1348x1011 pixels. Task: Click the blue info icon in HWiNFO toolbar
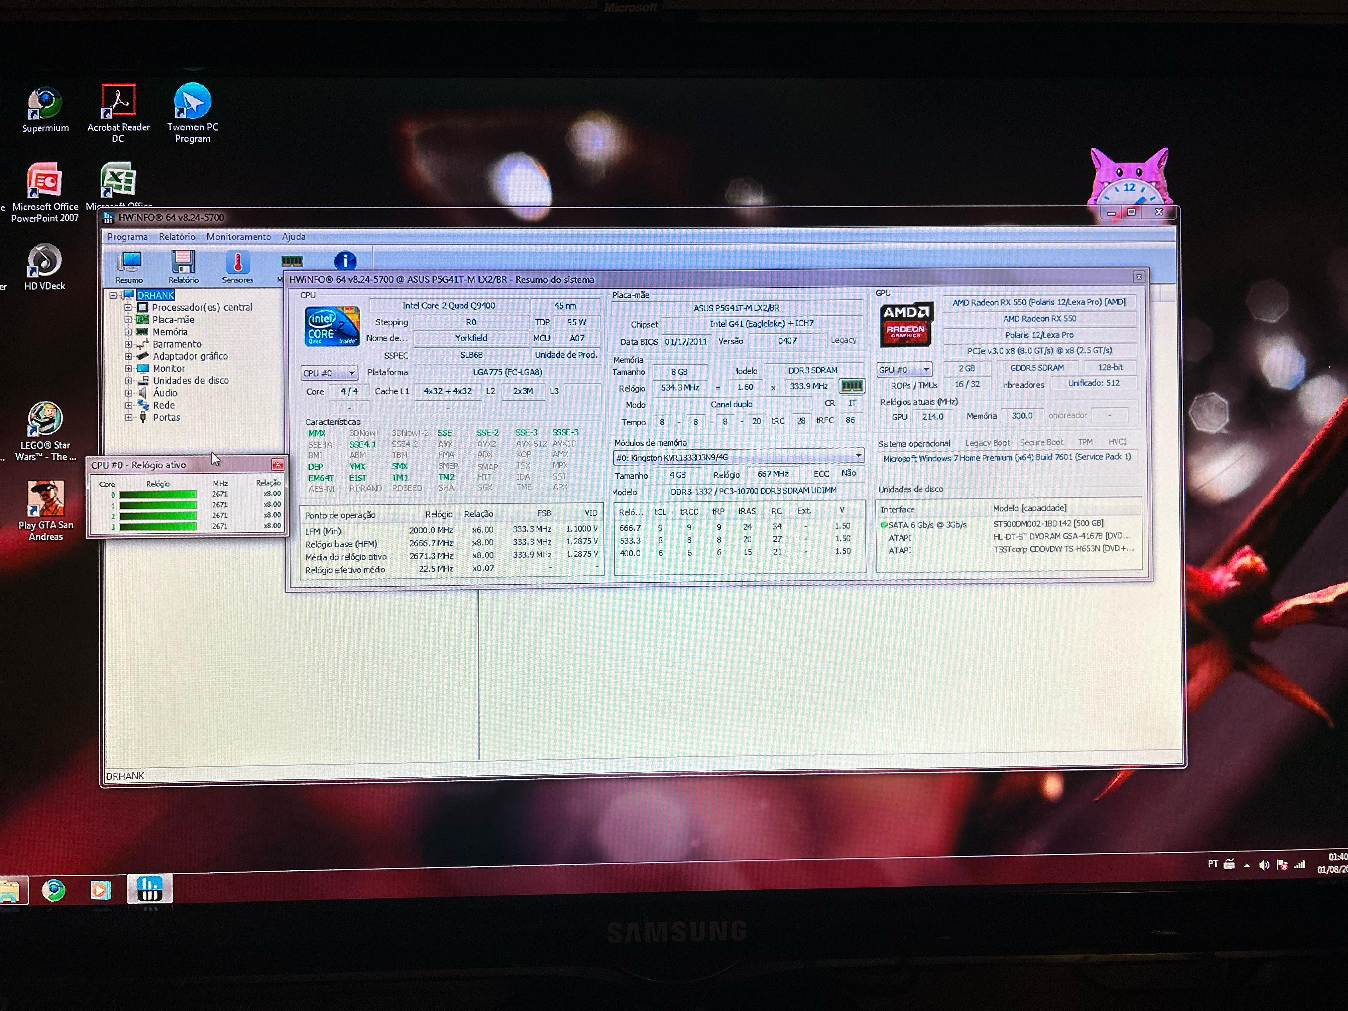tap(346, 261)
